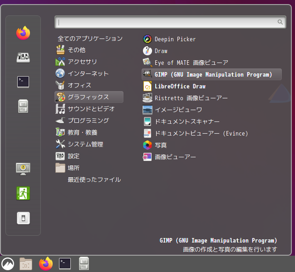Select the オフィス category
This screenshot has width=295, height=272.
89,85
